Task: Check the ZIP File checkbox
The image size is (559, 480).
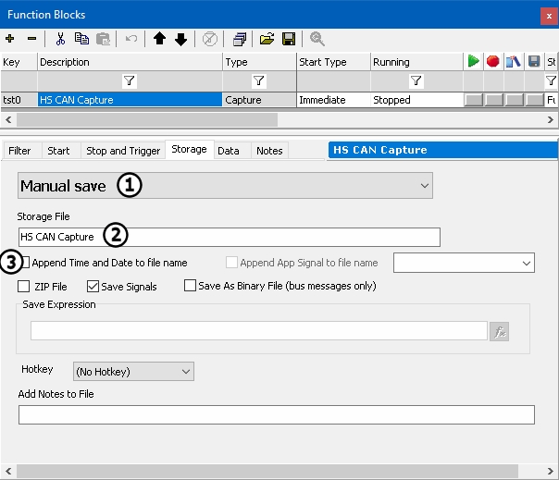Action: pyautogui.click(x=25, y=287)
